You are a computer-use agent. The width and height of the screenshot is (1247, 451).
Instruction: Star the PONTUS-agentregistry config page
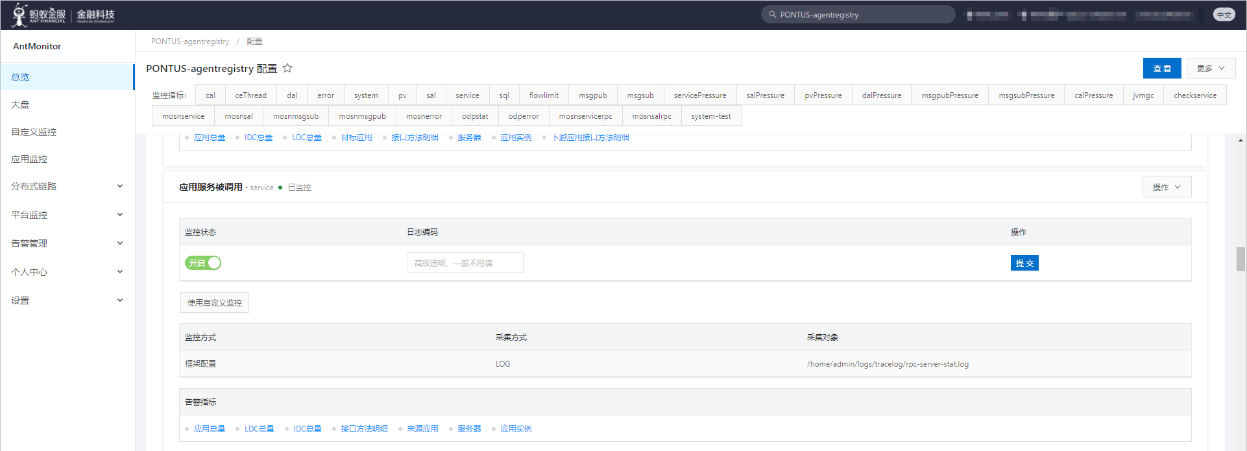coord(287,68)
